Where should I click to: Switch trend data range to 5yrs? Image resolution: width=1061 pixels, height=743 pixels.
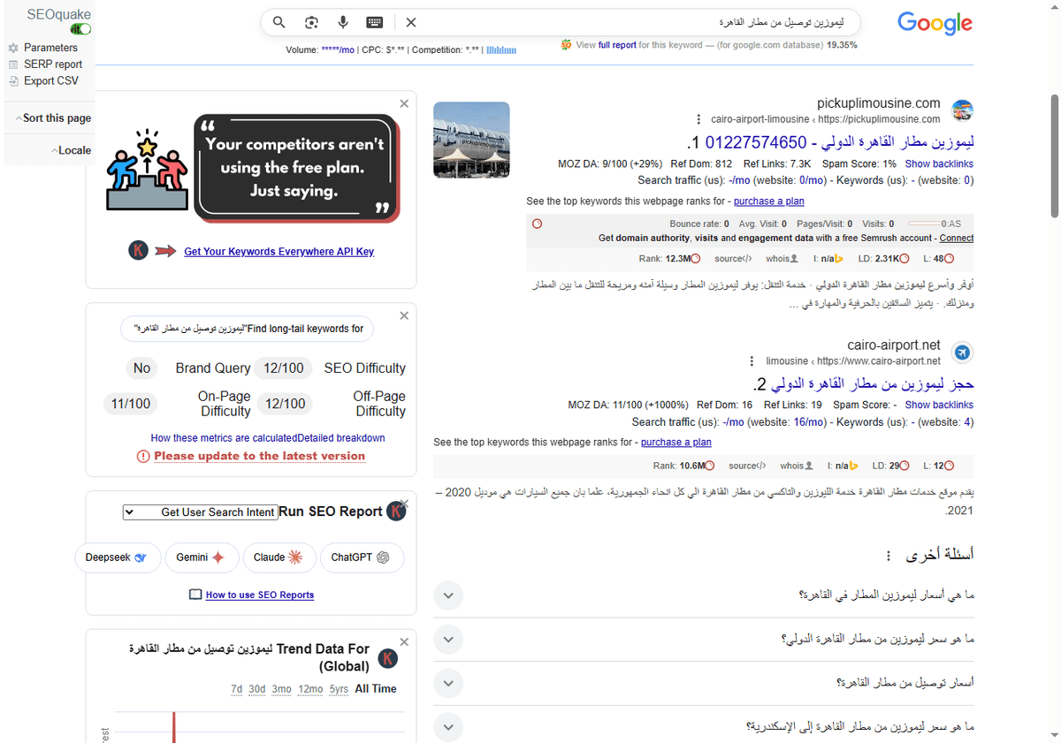(339, 689)
